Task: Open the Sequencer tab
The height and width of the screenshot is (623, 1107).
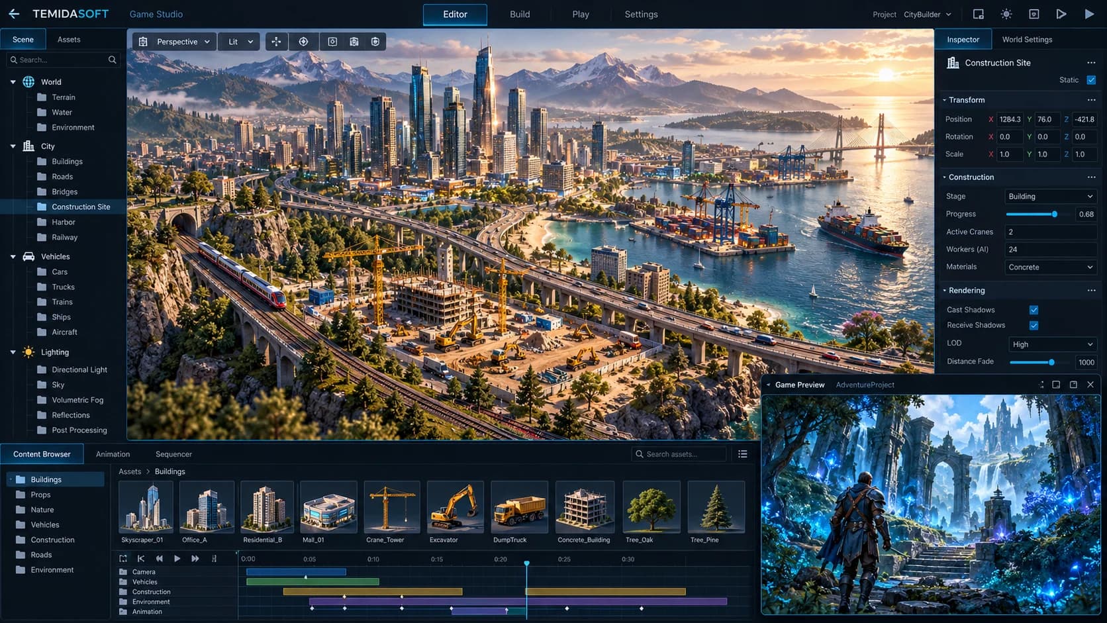Action: [173, 454]
